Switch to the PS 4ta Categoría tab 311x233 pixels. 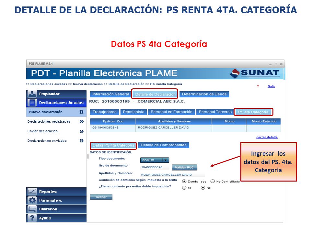click(x=253, y=112)
